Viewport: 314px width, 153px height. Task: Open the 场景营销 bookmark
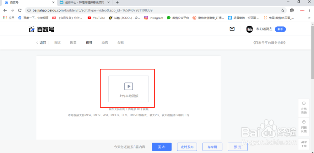(244, 18)
